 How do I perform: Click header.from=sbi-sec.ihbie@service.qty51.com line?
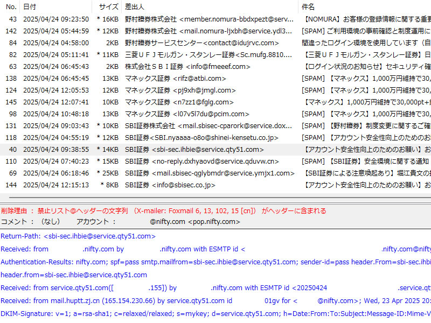pos(74,275)
